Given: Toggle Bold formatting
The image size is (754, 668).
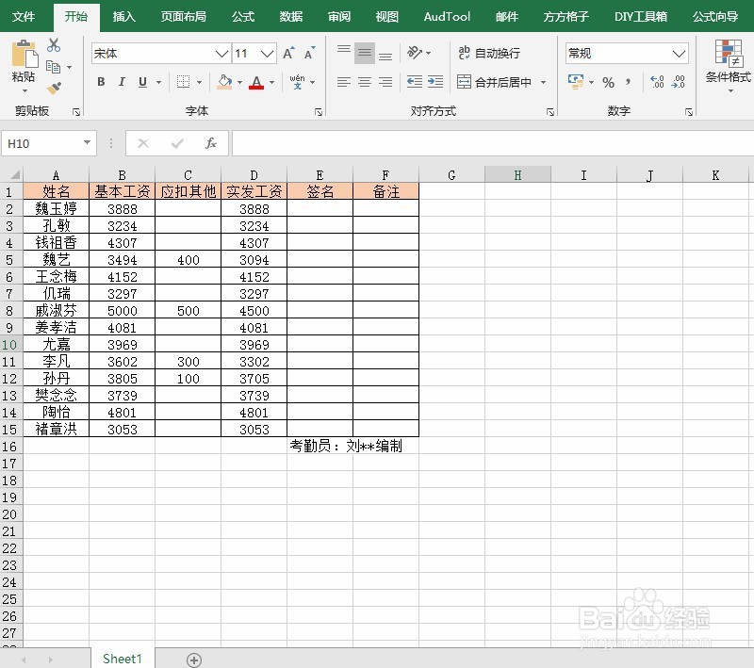Looking at the screenshot, I should (x=101, y=82).
